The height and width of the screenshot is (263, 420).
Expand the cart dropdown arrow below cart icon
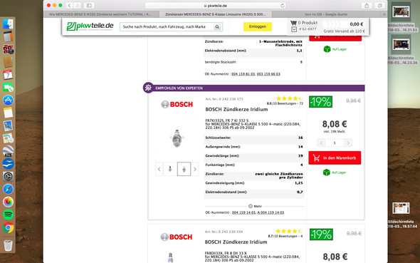[294, 29]
